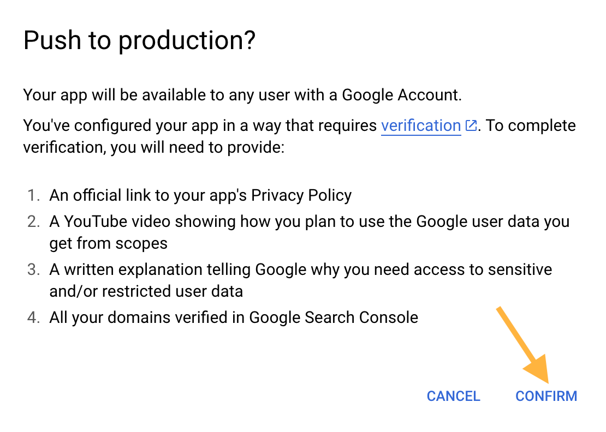The image size is (606, 432).
Task: Click the underlined verification word
Action: coord(420,125)
